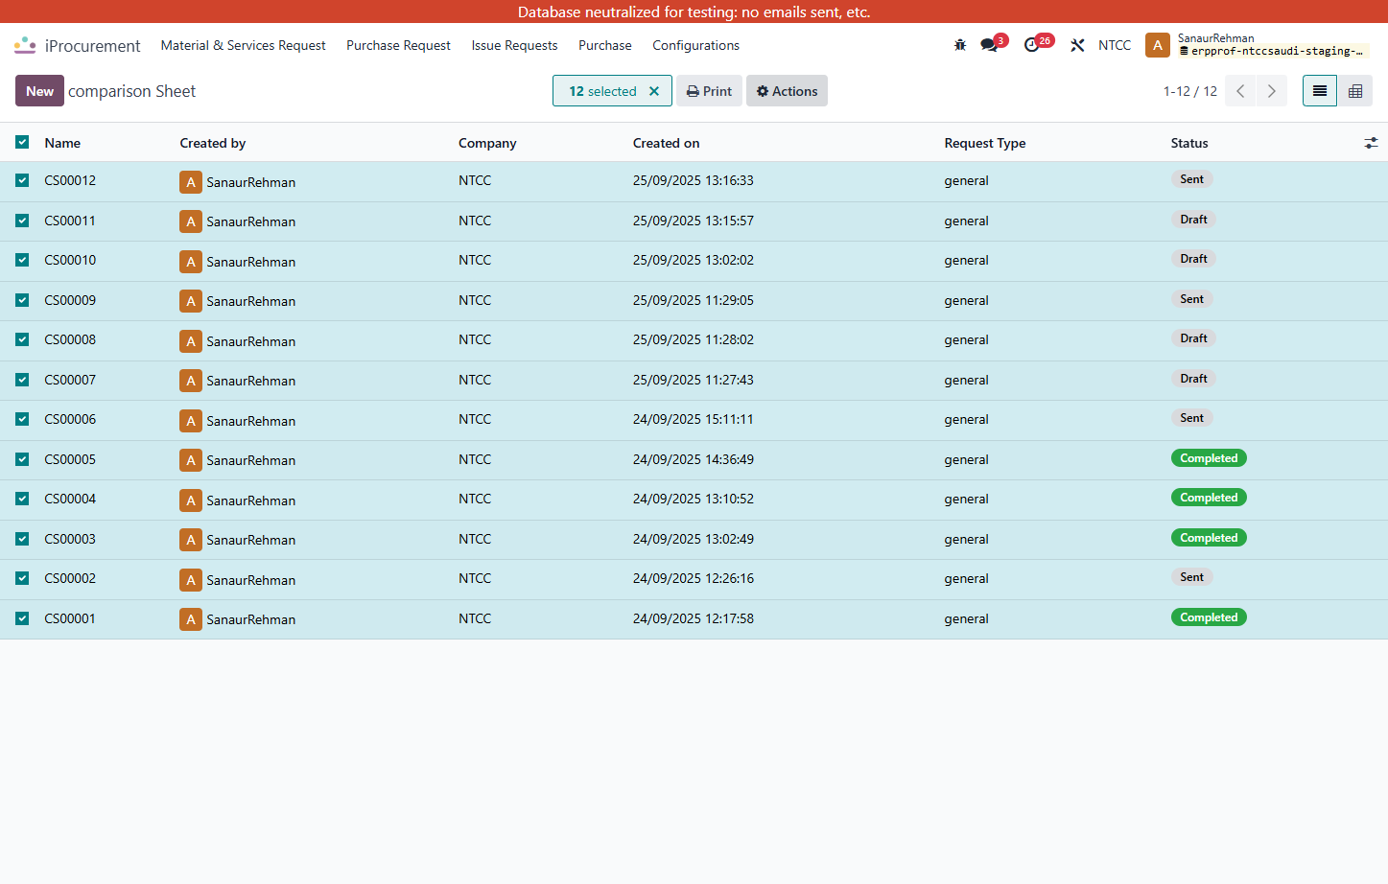The width and height of the screenshot is (1388, 884).
Task: Sort by the Created on column header
Action: coord(666,143)
